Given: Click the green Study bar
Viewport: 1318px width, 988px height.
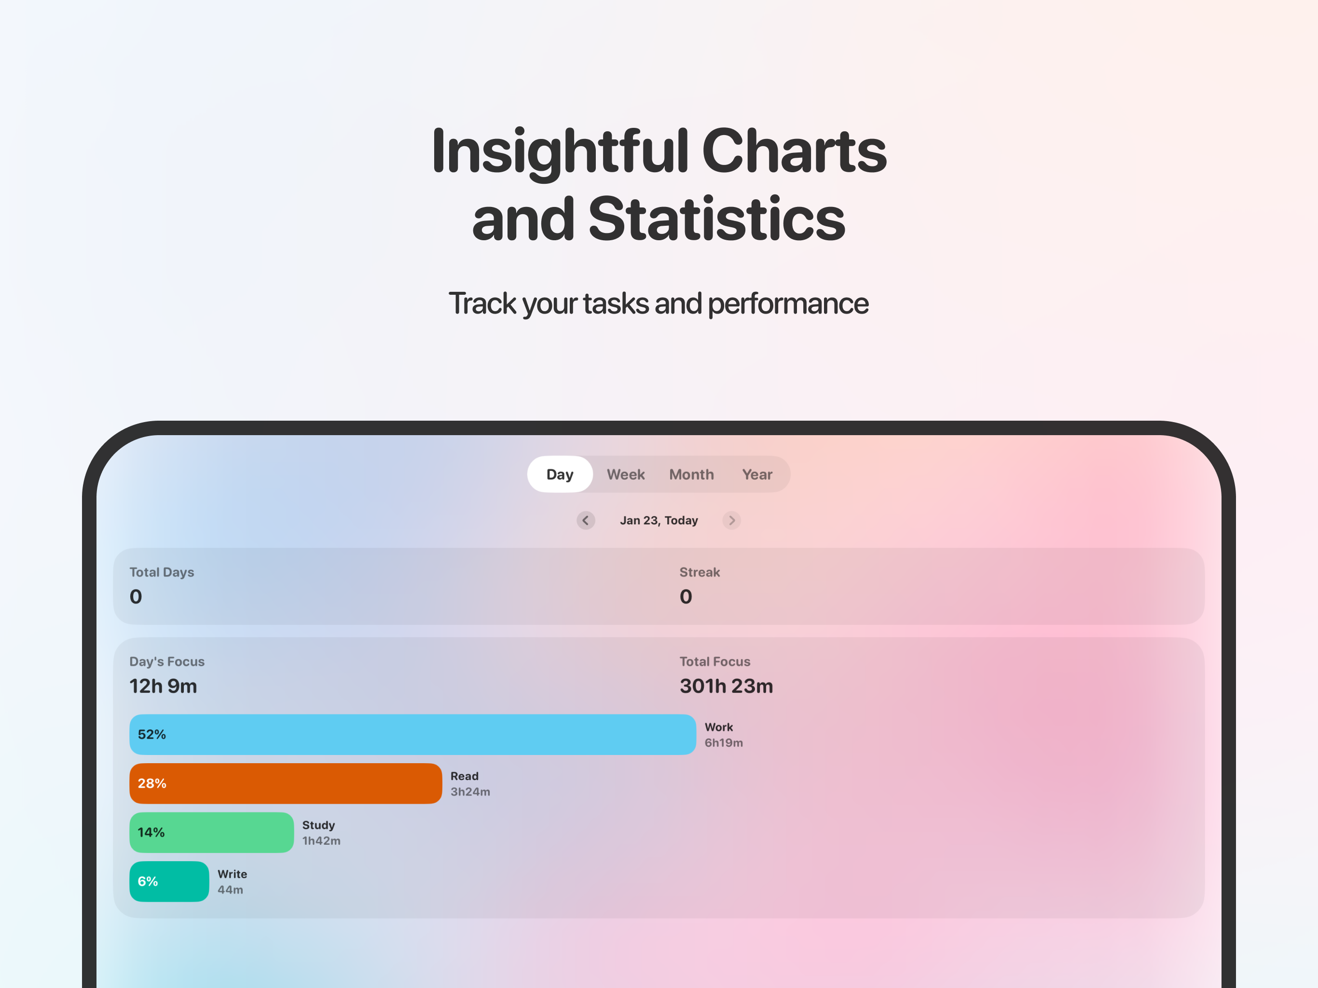Looking at the screenshot, I should pos(211,832).
